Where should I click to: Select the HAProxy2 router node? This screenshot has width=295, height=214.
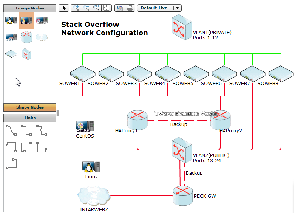click(x=220, y=120)
